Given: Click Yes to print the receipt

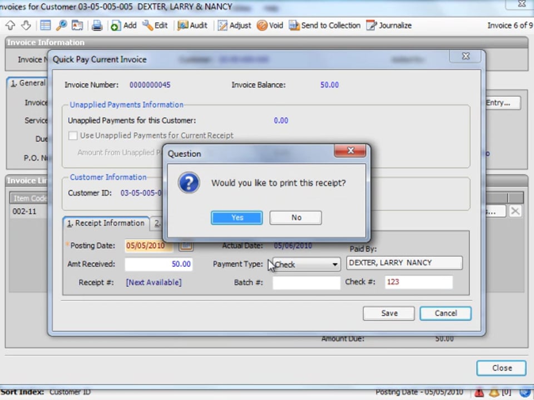Looking at the screenshot, I should [237, 217].
